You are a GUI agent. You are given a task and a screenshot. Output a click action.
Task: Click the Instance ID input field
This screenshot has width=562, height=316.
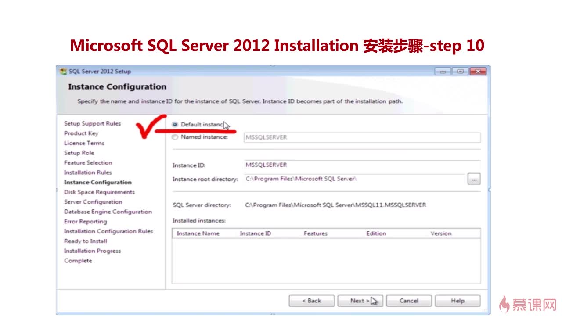[x=362, y=165]
